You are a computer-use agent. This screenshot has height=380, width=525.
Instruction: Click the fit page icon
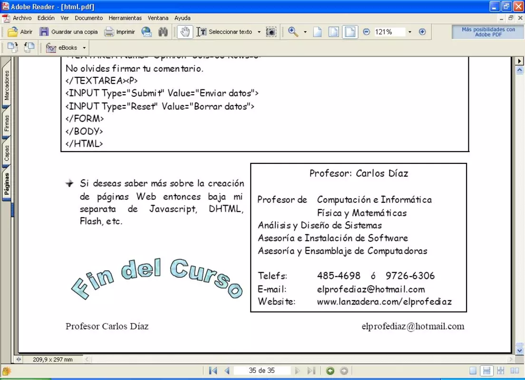coord(333,32)
